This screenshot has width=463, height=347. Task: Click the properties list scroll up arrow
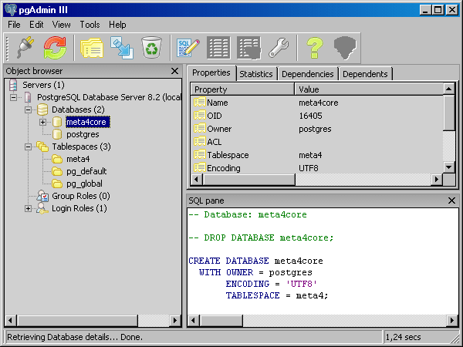(x=449, y=89)
